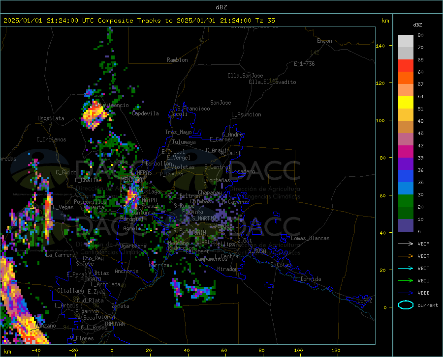Select the orange 57-60 dBZ color band
The image size is (443, 357).
click(x=406, y=78)
